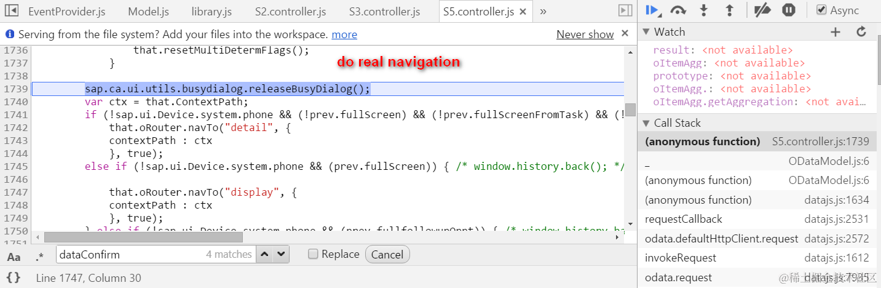
Task: Close the S5.controller.js tab
Action: [x=523, y=12]
